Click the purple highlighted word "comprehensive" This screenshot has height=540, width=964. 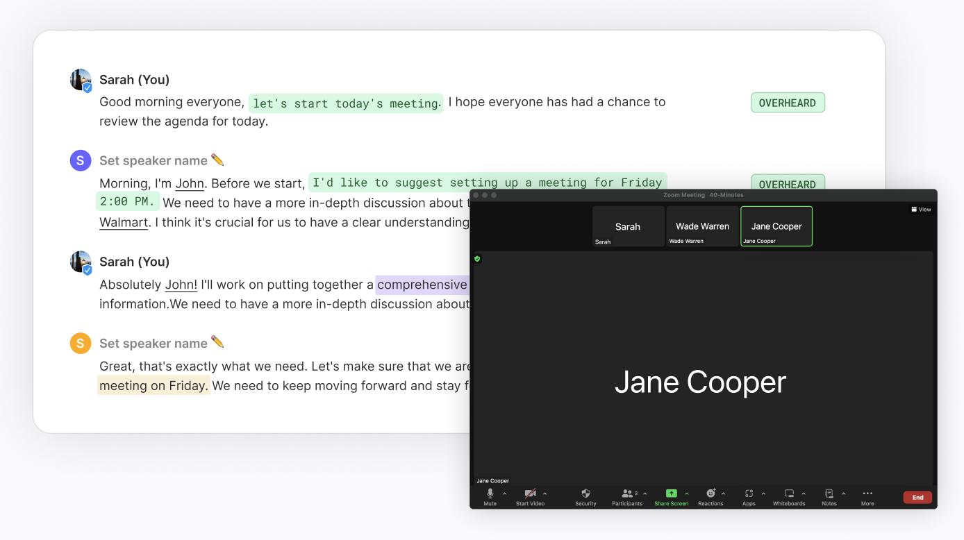(422, 285)
